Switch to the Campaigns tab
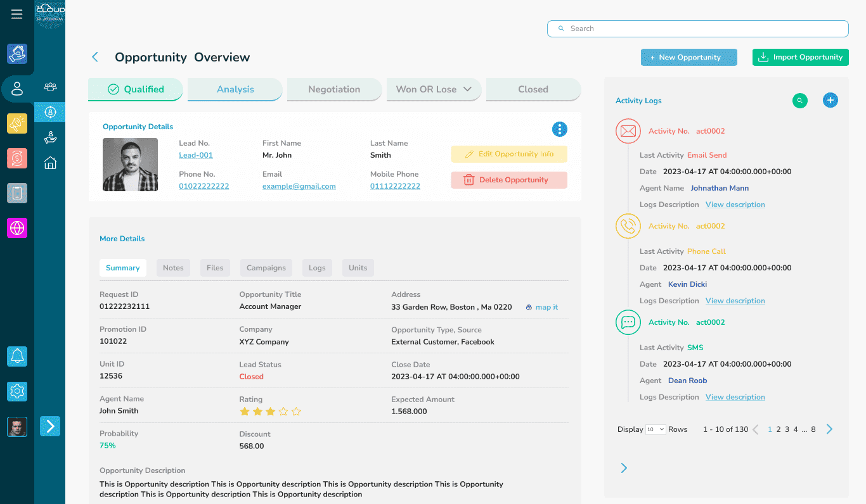 click(266, 268)
